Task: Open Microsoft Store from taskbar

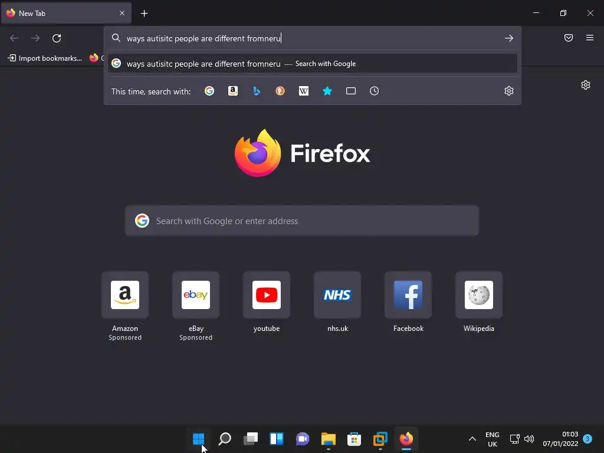Action: pyautogui.click(x=354, y=439)
